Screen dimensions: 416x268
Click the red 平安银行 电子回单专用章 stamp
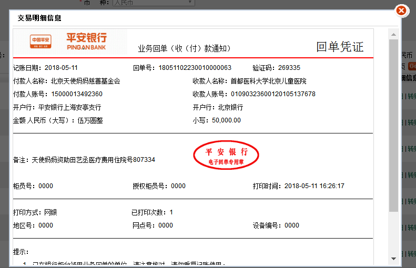(x=226, y=155)
